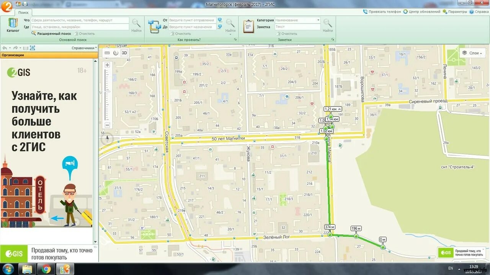Pick departure point on map icon
Screen dimensions: 490x275
click(220, 20)
